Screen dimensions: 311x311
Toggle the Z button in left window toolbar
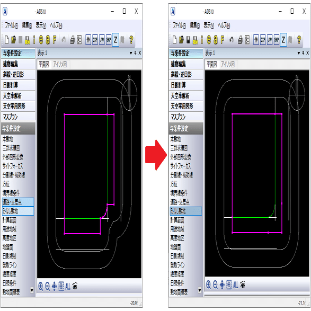tap(115, 40)
